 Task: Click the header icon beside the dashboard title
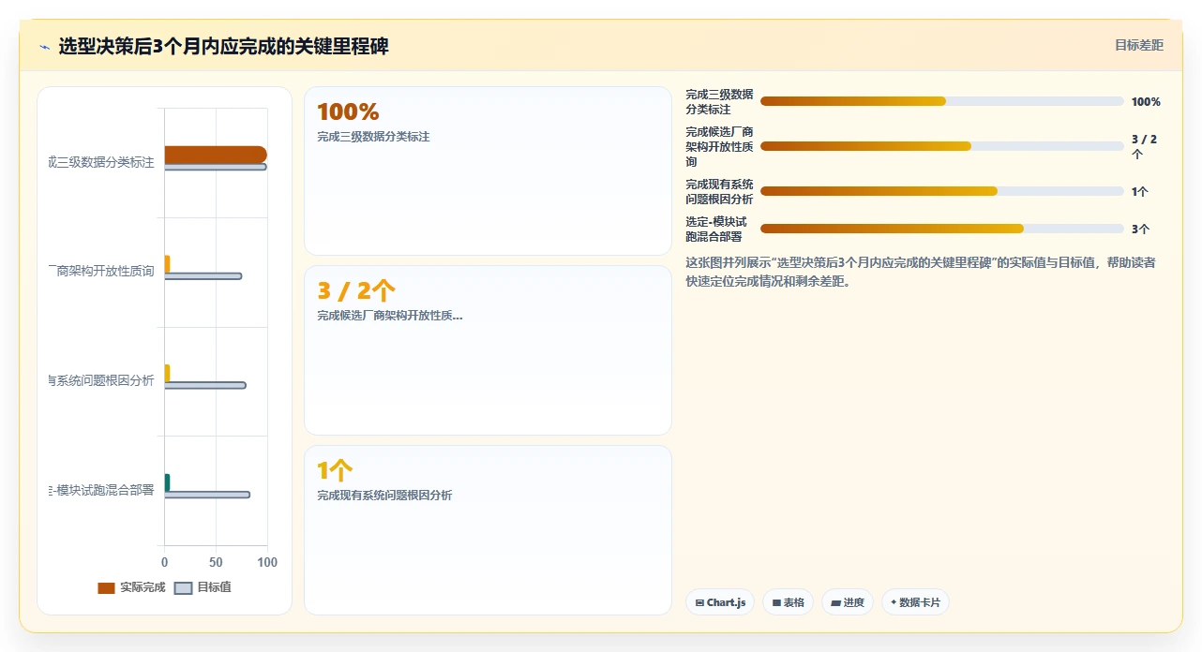[x=45, y=46]
